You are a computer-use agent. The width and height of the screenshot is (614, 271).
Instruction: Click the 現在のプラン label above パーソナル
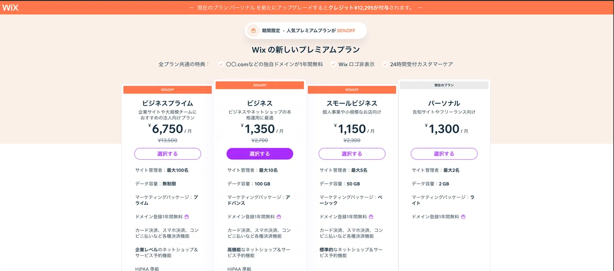[444, 85]
